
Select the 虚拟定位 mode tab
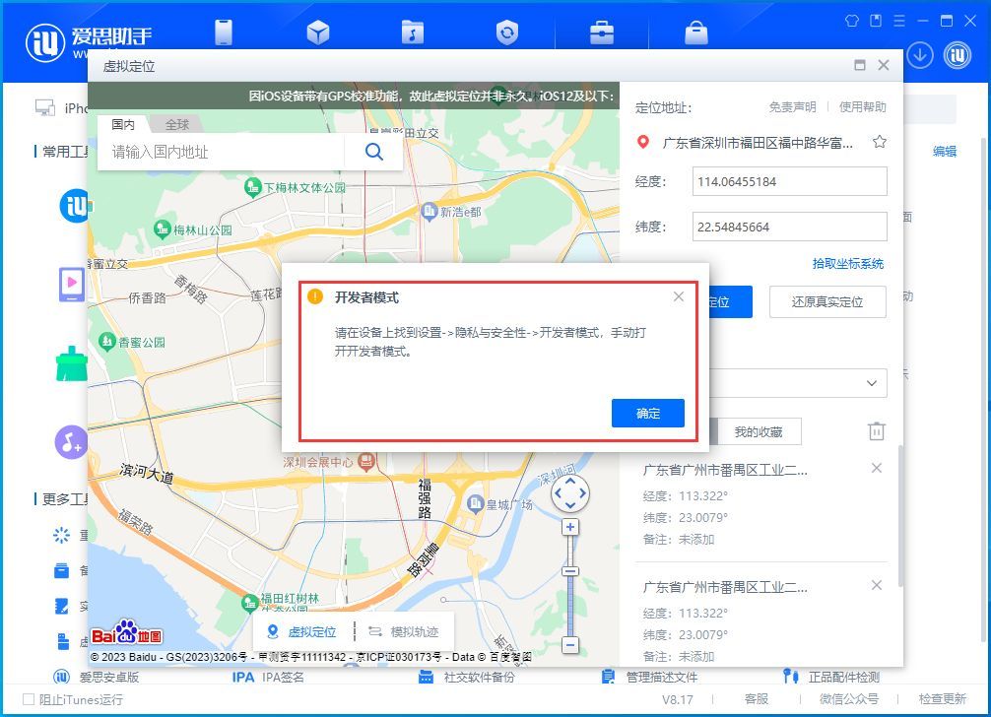pyautogui.click(x=302, y=631)
